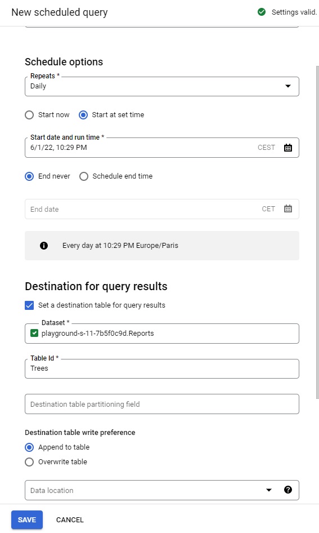Viewport: 319px width, 533px height.
Task: Click the Data location help question icon
Action: [288, 490]
